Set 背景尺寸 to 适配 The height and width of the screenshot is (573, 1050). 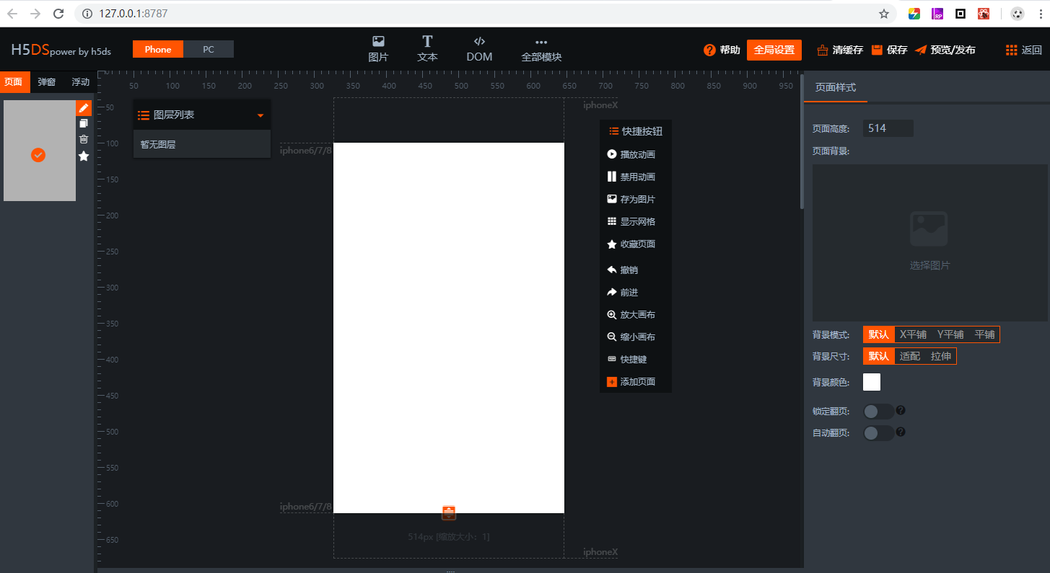click(x=910, y=356)
